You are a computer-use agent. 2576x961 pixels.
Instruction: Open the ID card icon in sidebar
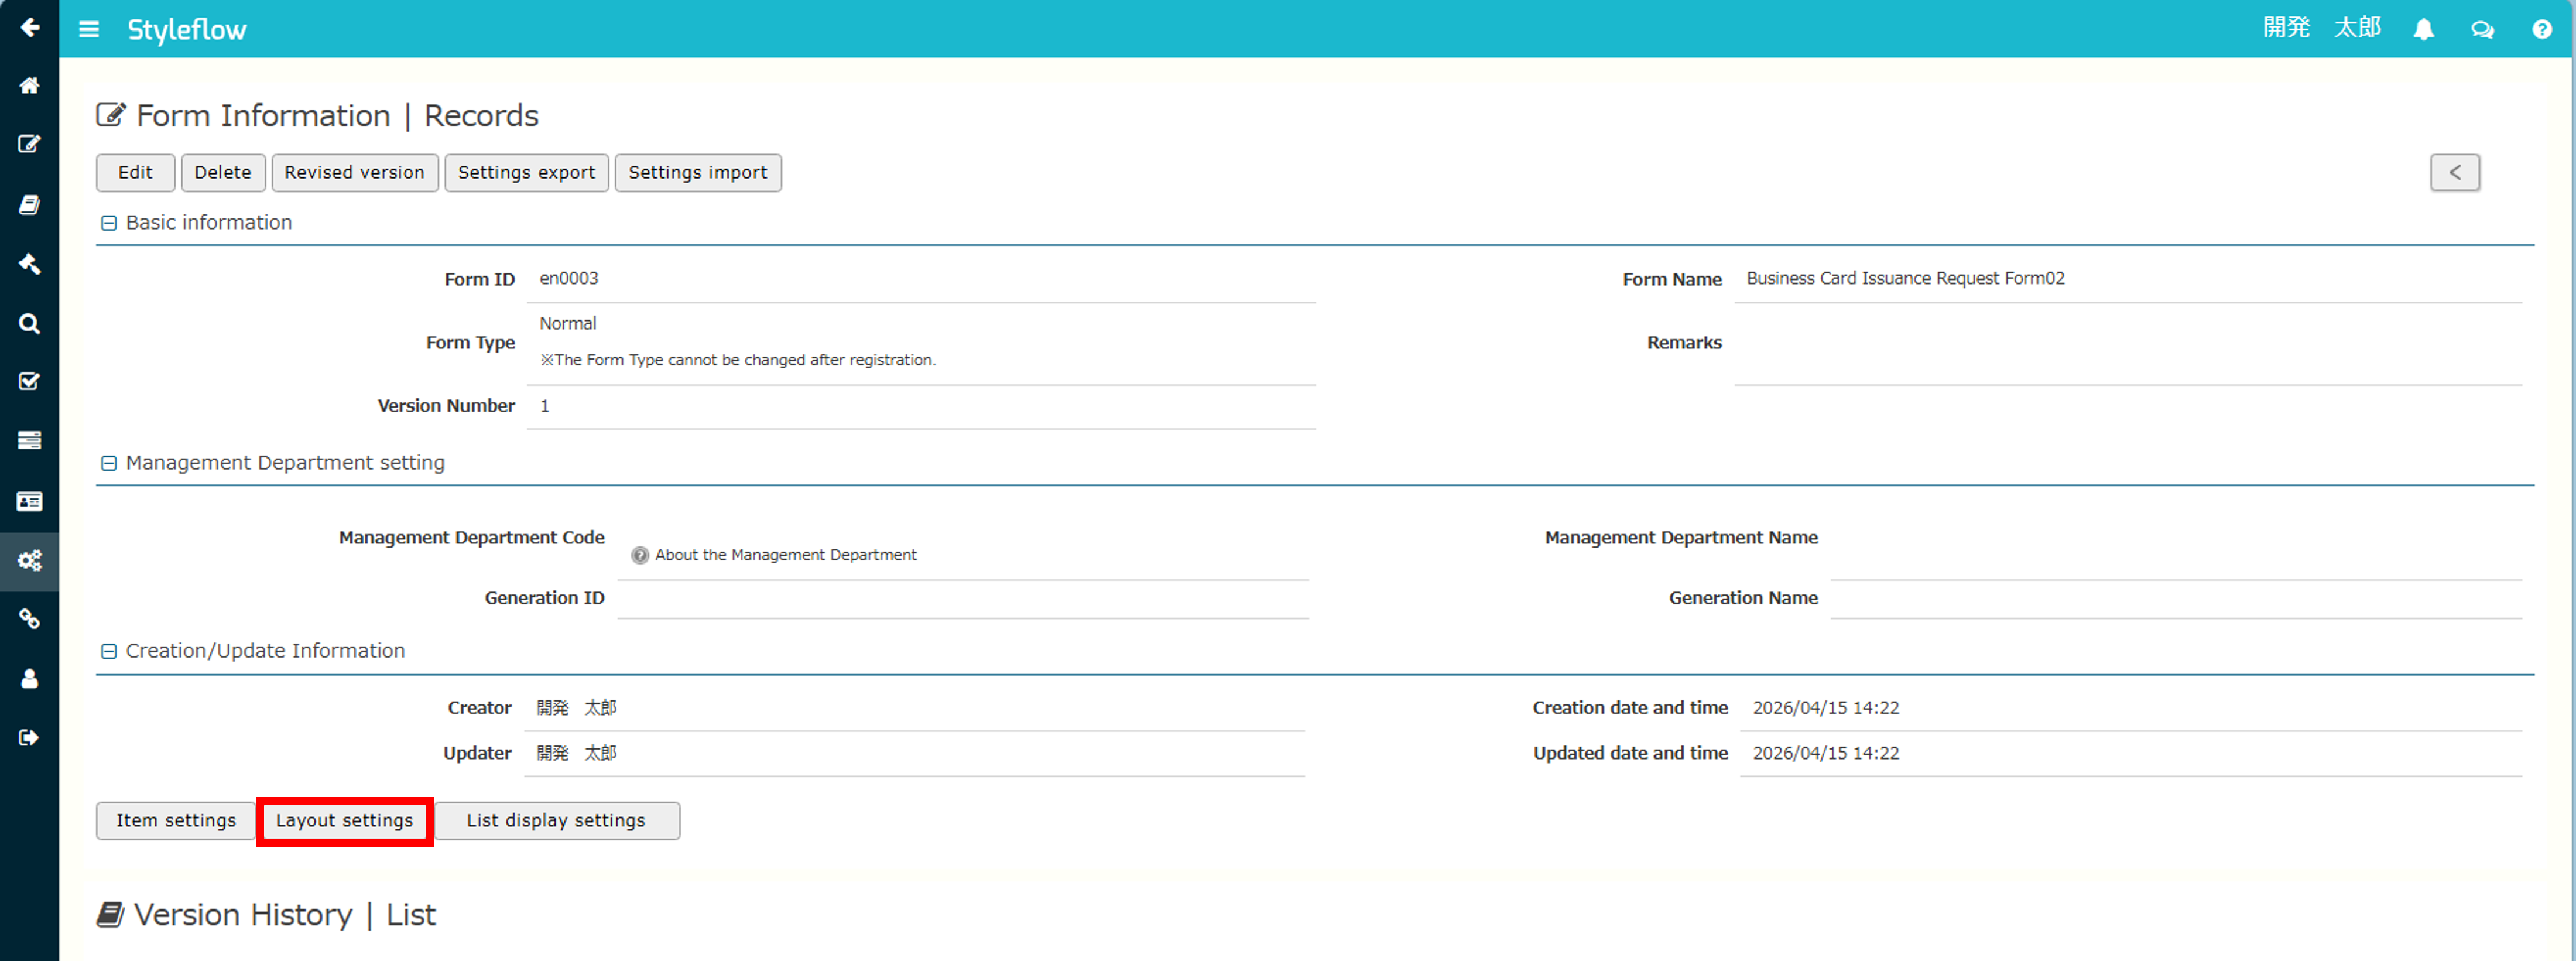(30, 501)
